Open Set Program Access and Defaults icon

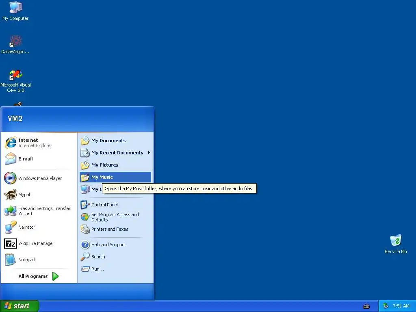[85, 217]
